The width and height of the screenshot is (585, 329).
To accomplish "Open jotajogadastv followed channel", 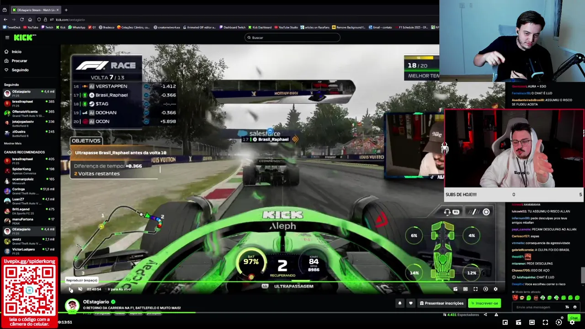I will (28, 123).
